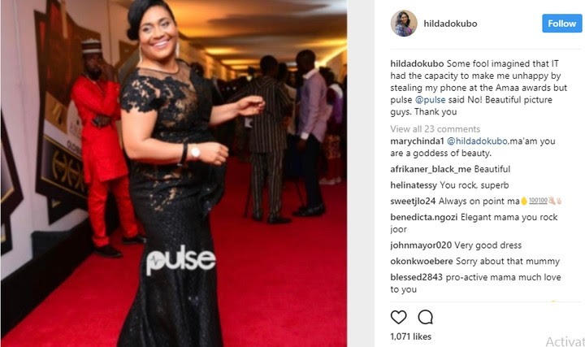The height and width of the screenshot is (347, 585).
Task: Open okonkwoebere commenter profile
Action: (422, 261)
